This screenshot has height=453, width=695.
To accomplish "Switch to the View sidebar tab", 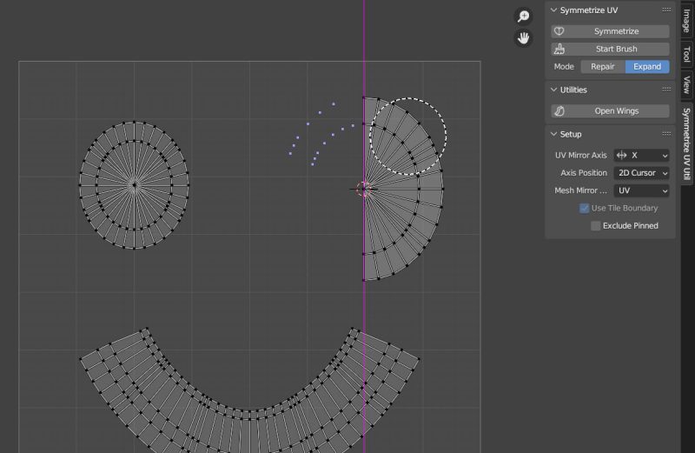I will pos(685,84).
